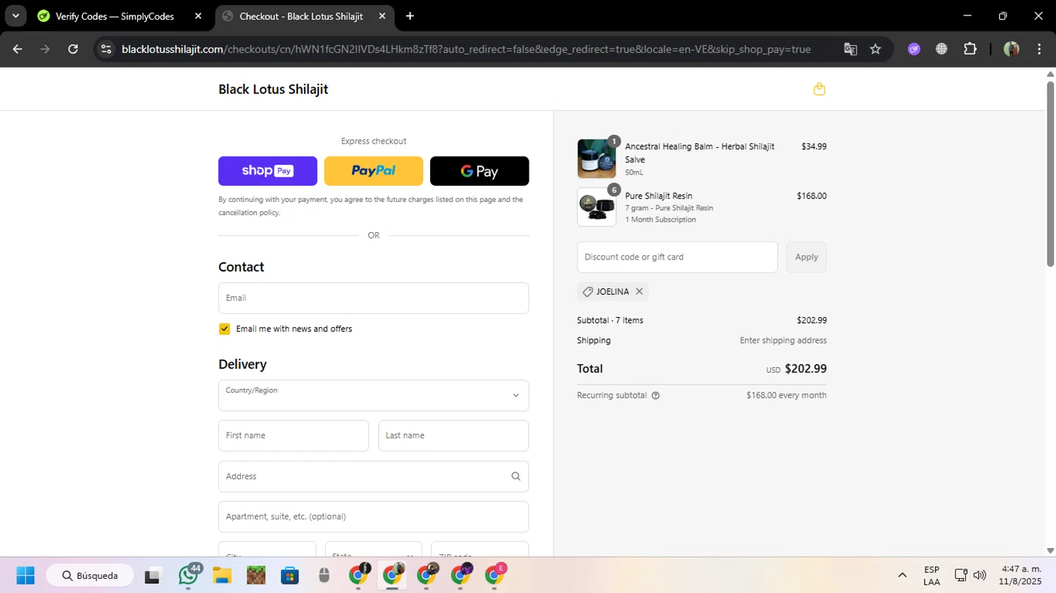The height and width of the screenshot is (593, 1056).
Task: Click the Discount code or gift card field
Action: (677, 257)
